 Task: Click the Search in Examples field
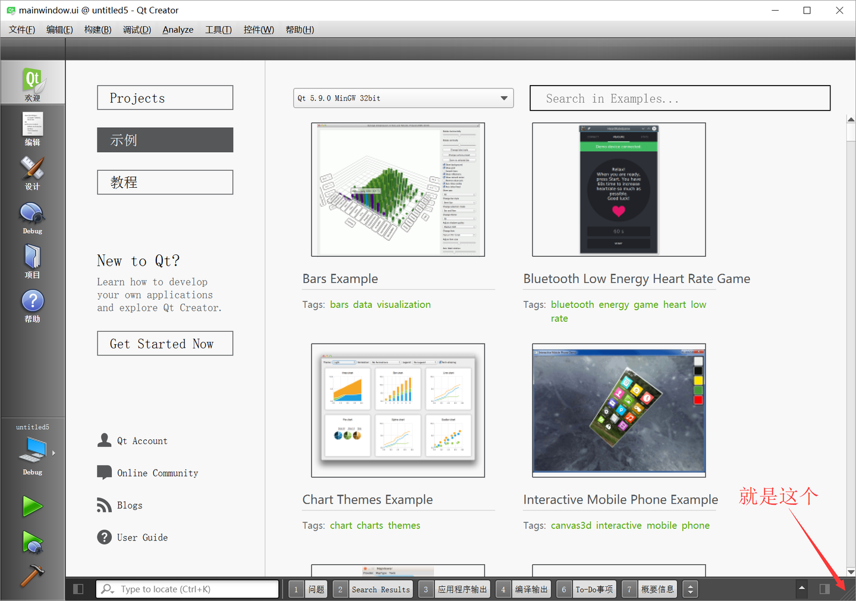pos(680,98)
